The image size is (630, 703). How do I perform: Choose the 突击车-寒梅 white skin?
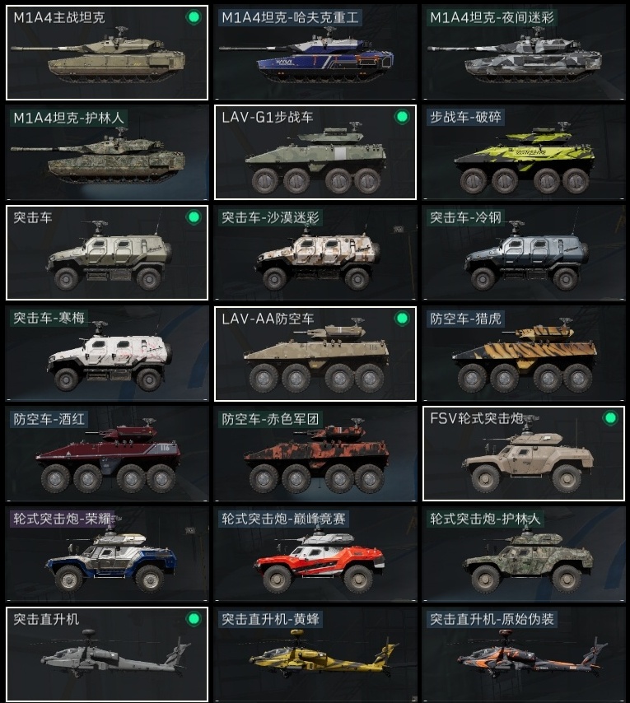(107, 353)
